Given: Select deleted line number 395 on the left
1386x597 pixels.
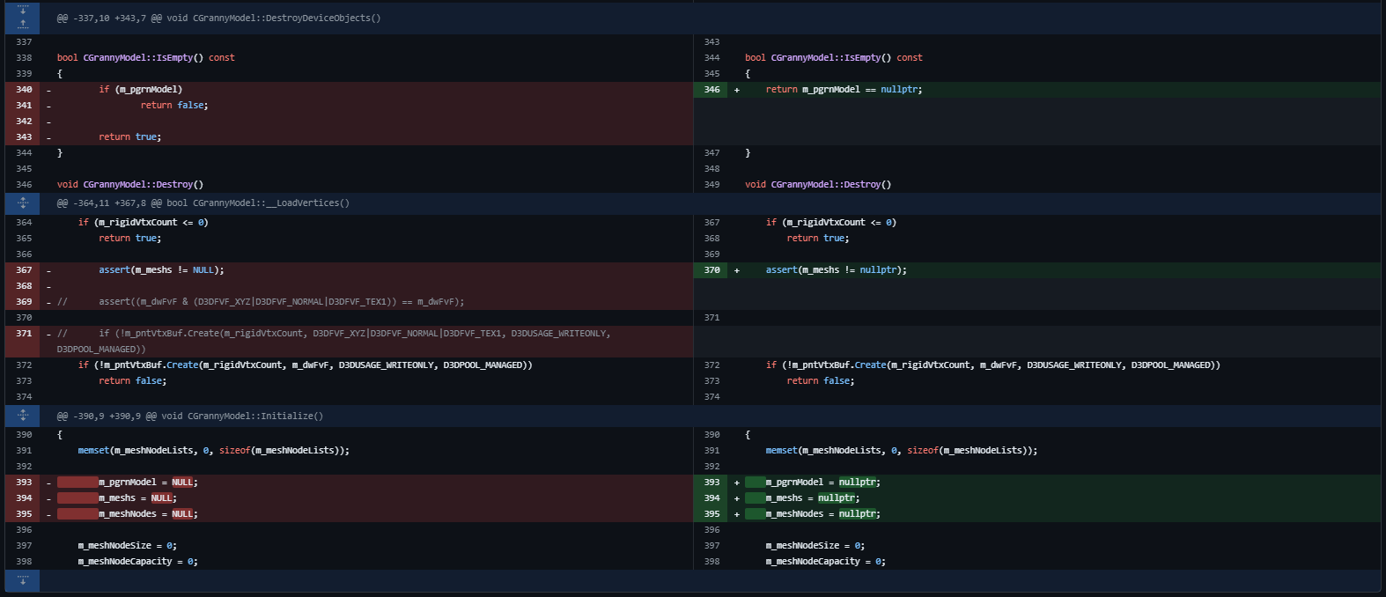Looking at the screenshot, I should (24, 514).
